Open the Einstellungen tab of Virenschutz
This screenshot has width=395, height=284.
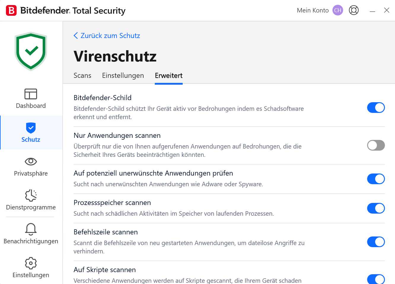pyautogui.click(x=123, y=75)
